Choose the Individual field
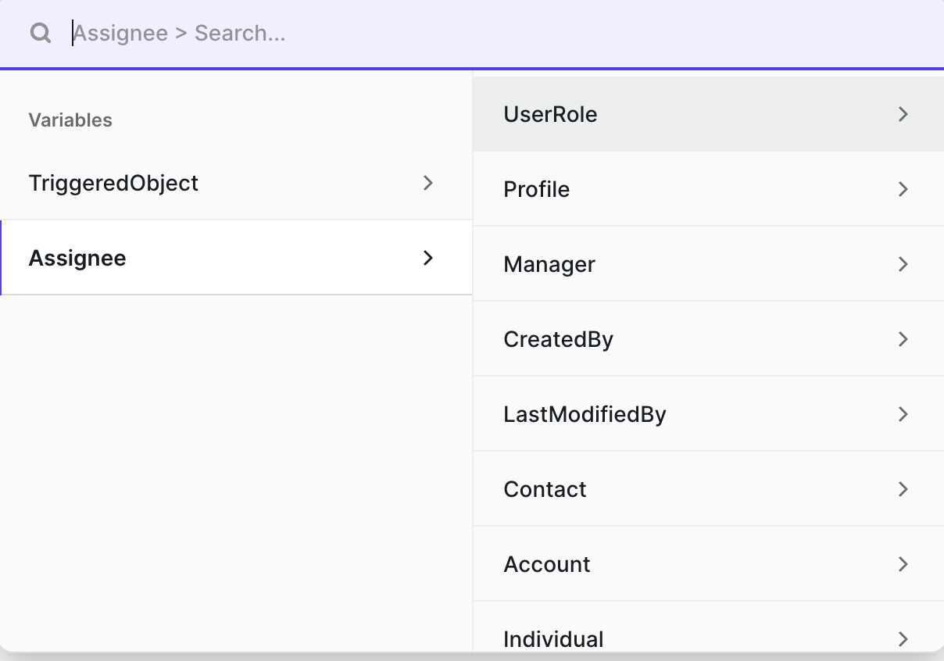Image resolution: width=944 pixels, height=661 pixels. coord(709,627)
